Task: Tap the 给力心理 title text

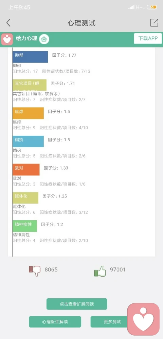Action: (26, 38)
